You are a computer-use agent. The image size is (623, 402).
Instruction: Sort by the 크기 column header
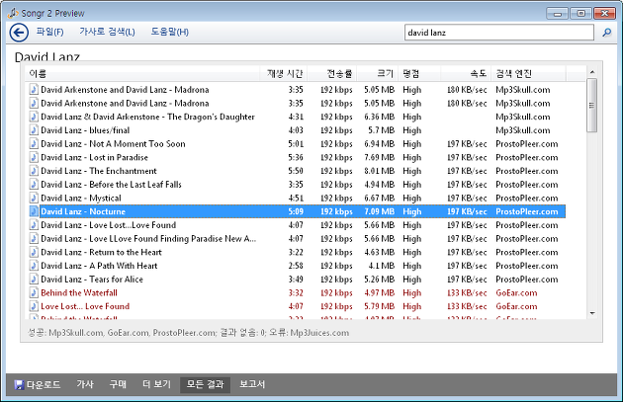(x=378, y=73)
